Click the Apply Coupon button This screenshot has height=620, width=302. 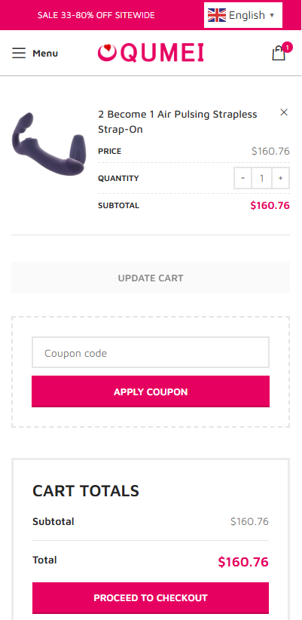(x=151, y=391)
